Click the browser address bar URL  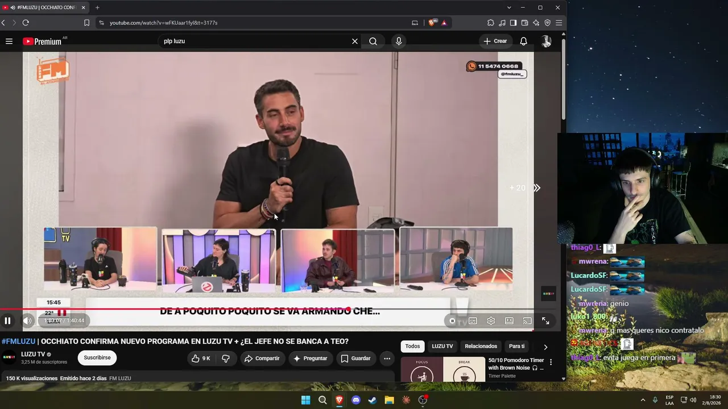(x=164, y=23)
